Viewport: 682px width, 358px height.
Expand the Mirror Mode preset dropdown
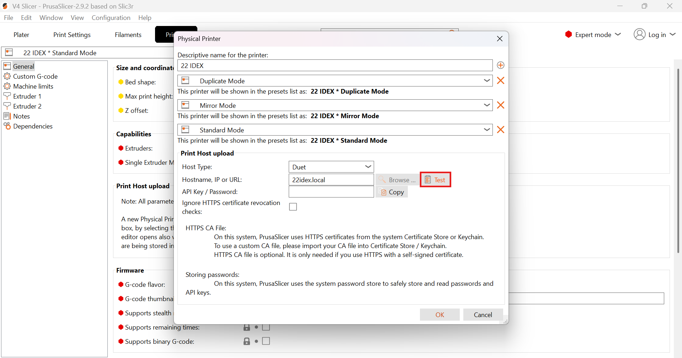pos(487,105)
